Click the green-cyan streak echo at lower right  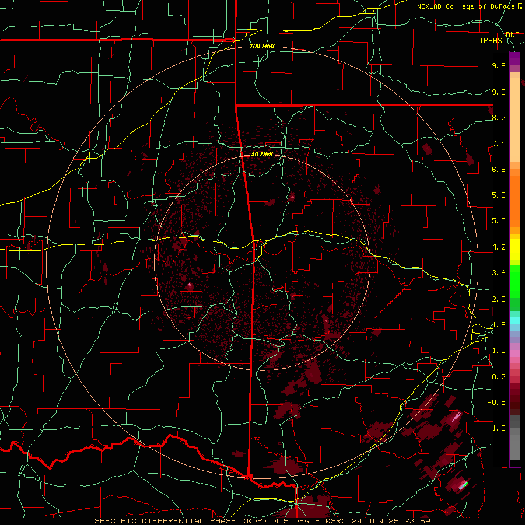(x=464, y=485)
